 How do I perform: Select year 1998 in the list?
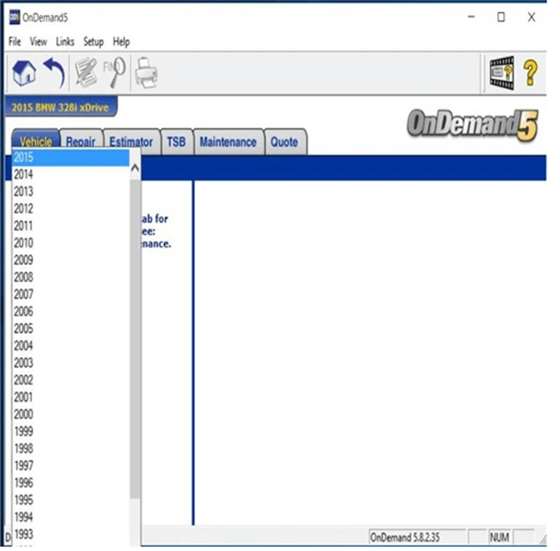[71, 448]
